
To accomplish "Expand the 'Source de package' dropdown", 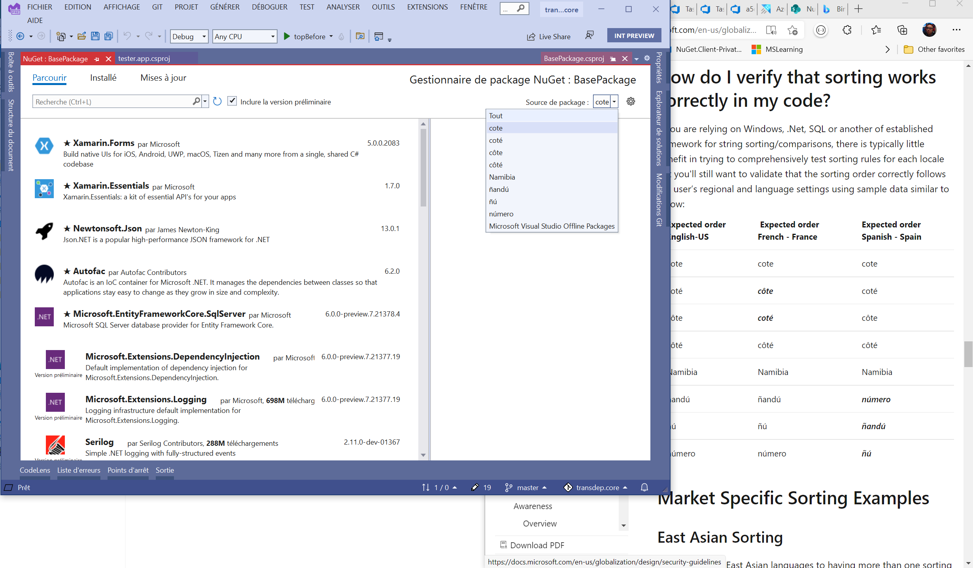I will pos(614,102).
